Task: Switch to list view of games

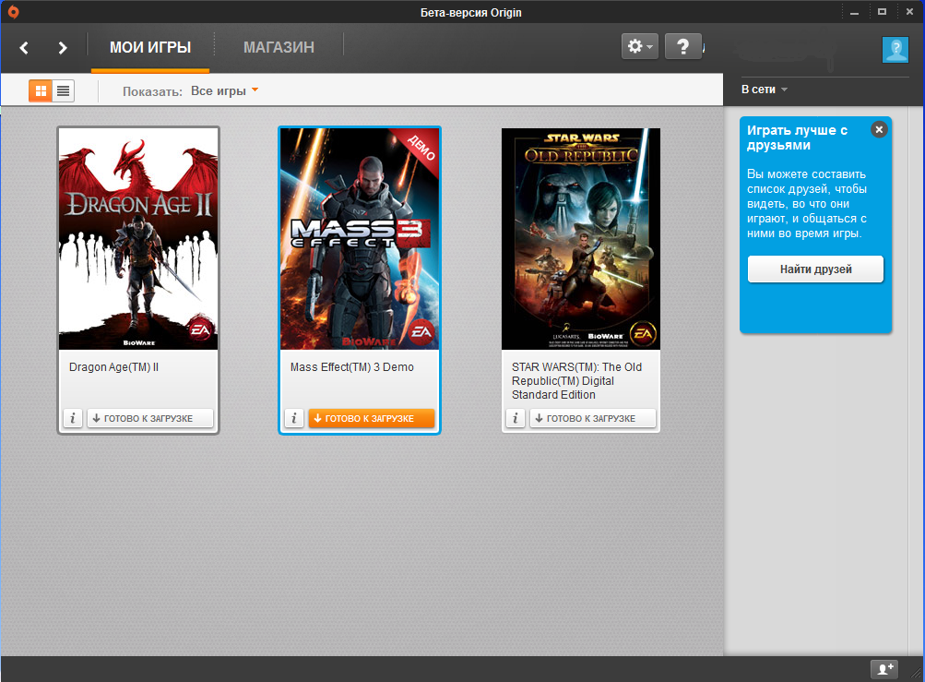Action: click(63, 91)
